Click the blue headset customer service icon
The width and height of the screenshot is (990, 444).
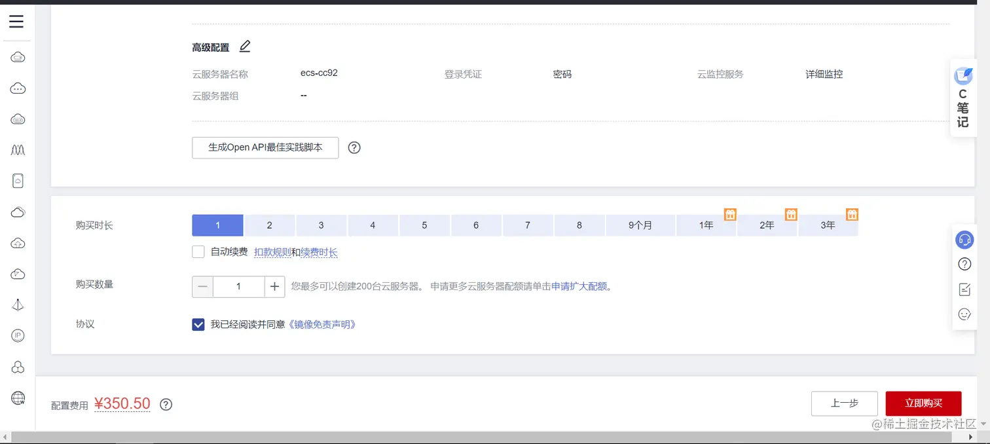pyautogui.click(x=964, y=239)
